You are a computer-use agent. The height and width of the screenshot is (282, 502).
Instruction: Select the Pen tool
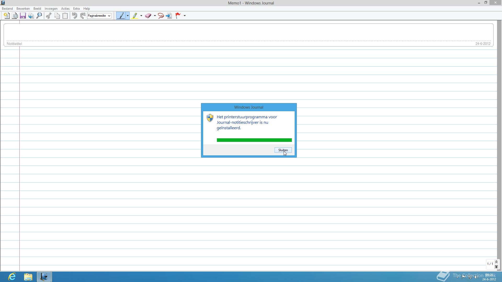tap(121, 16)
